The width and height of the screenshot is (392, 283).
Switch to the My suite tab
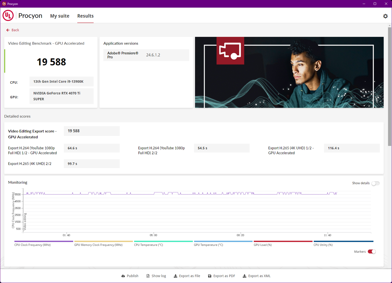click(60, 16)
